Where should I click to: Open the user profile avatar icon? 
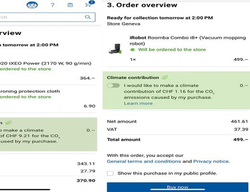32,5
